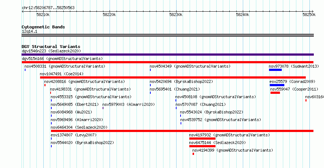
Task: Click the DGV Structural Variants heading
Action: coord(51,47)
